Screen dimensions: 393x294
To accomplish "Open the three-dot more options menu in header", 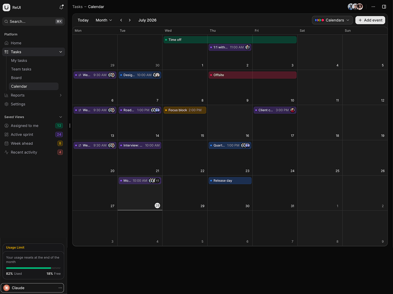I will (x=373, y=7).
